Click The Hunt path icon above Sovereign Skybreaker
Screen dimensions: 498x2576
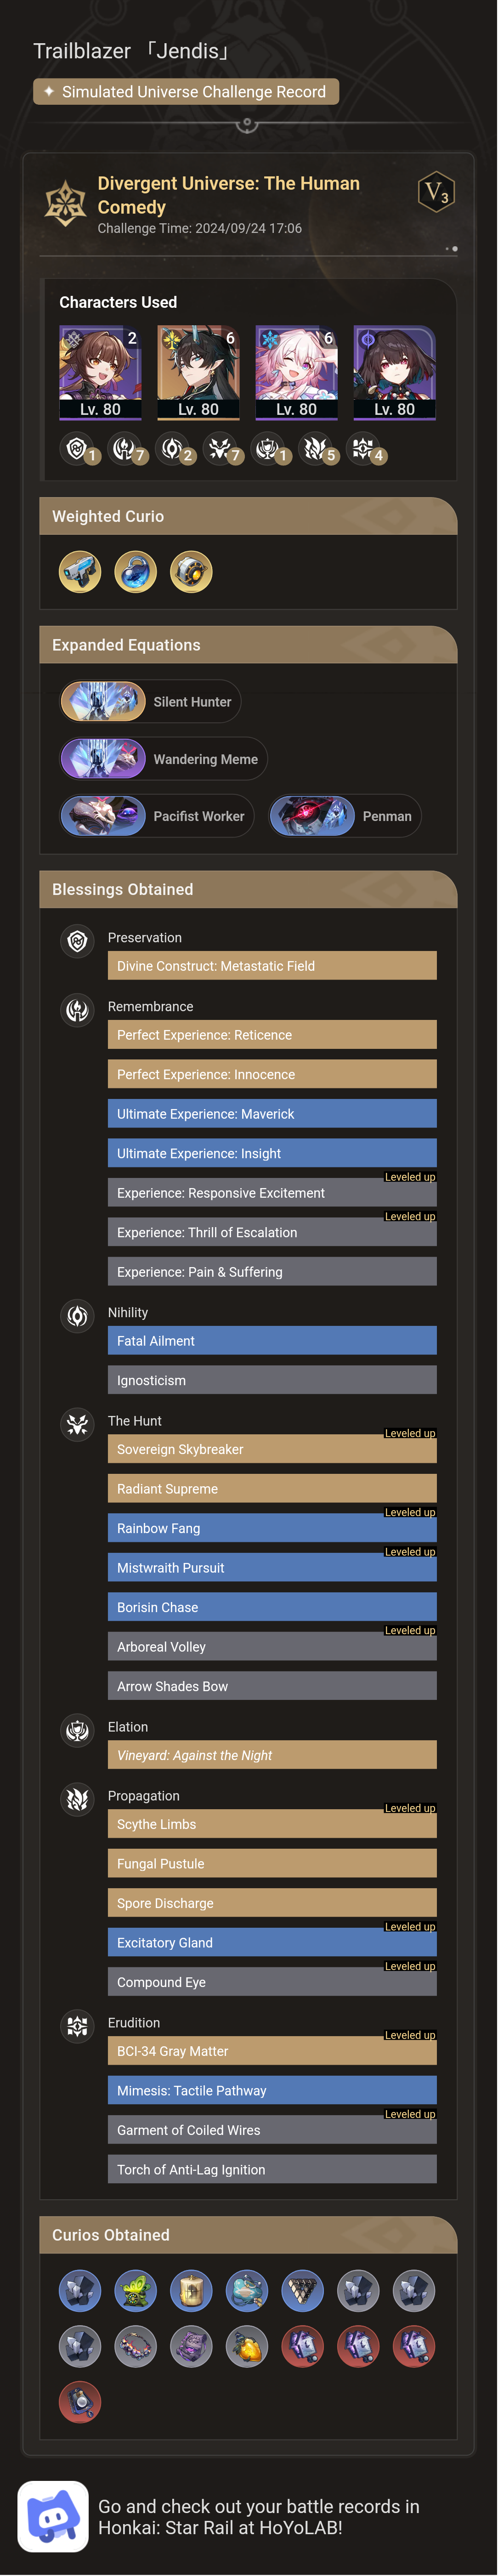(77, 1425)
